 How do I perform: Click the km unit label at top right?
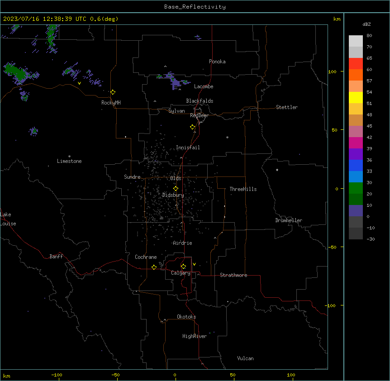pyautogui.click(x=337, y=19)
